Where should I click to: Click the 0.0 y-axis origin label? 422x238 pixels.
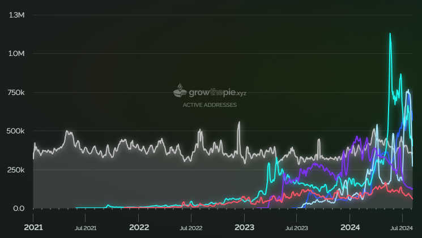[19, 209]
